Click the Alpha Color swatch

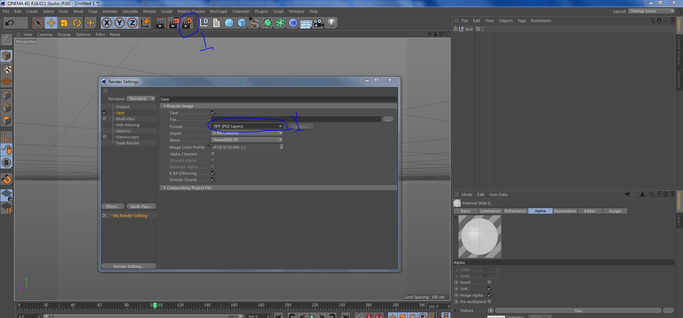(492, 270)
